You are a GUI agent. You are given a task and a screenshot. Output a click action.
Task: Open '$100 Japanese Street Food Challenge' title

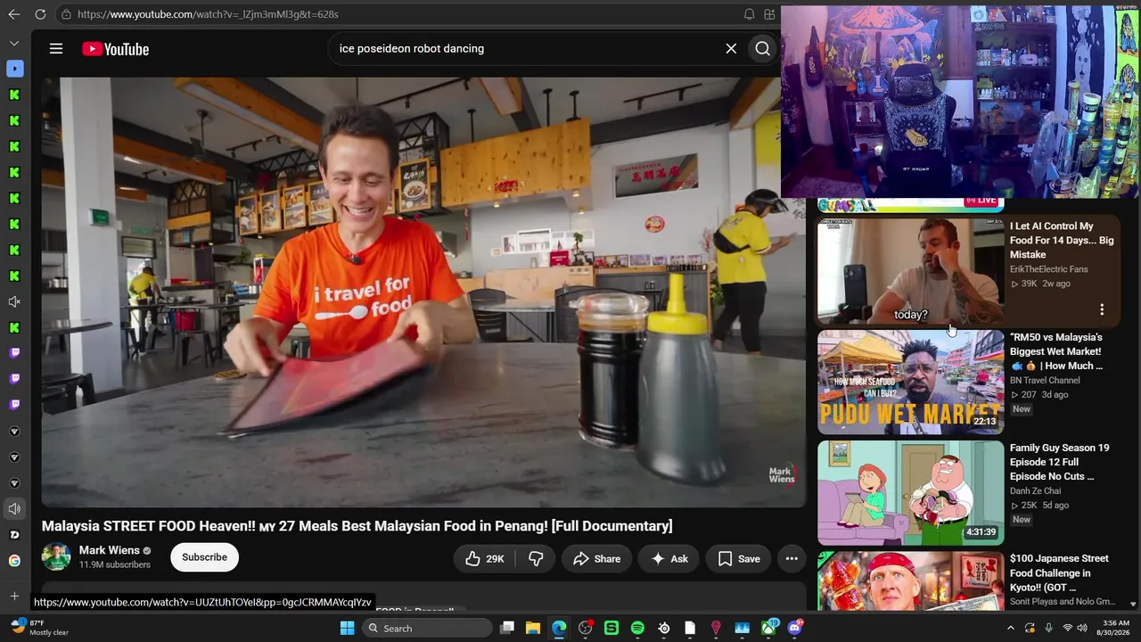(x=1059, y=572)
